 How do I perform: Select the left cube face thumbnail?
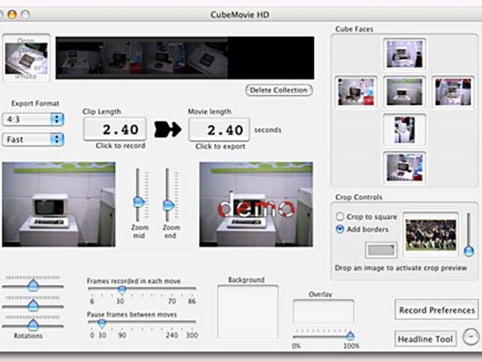(356, 92)
